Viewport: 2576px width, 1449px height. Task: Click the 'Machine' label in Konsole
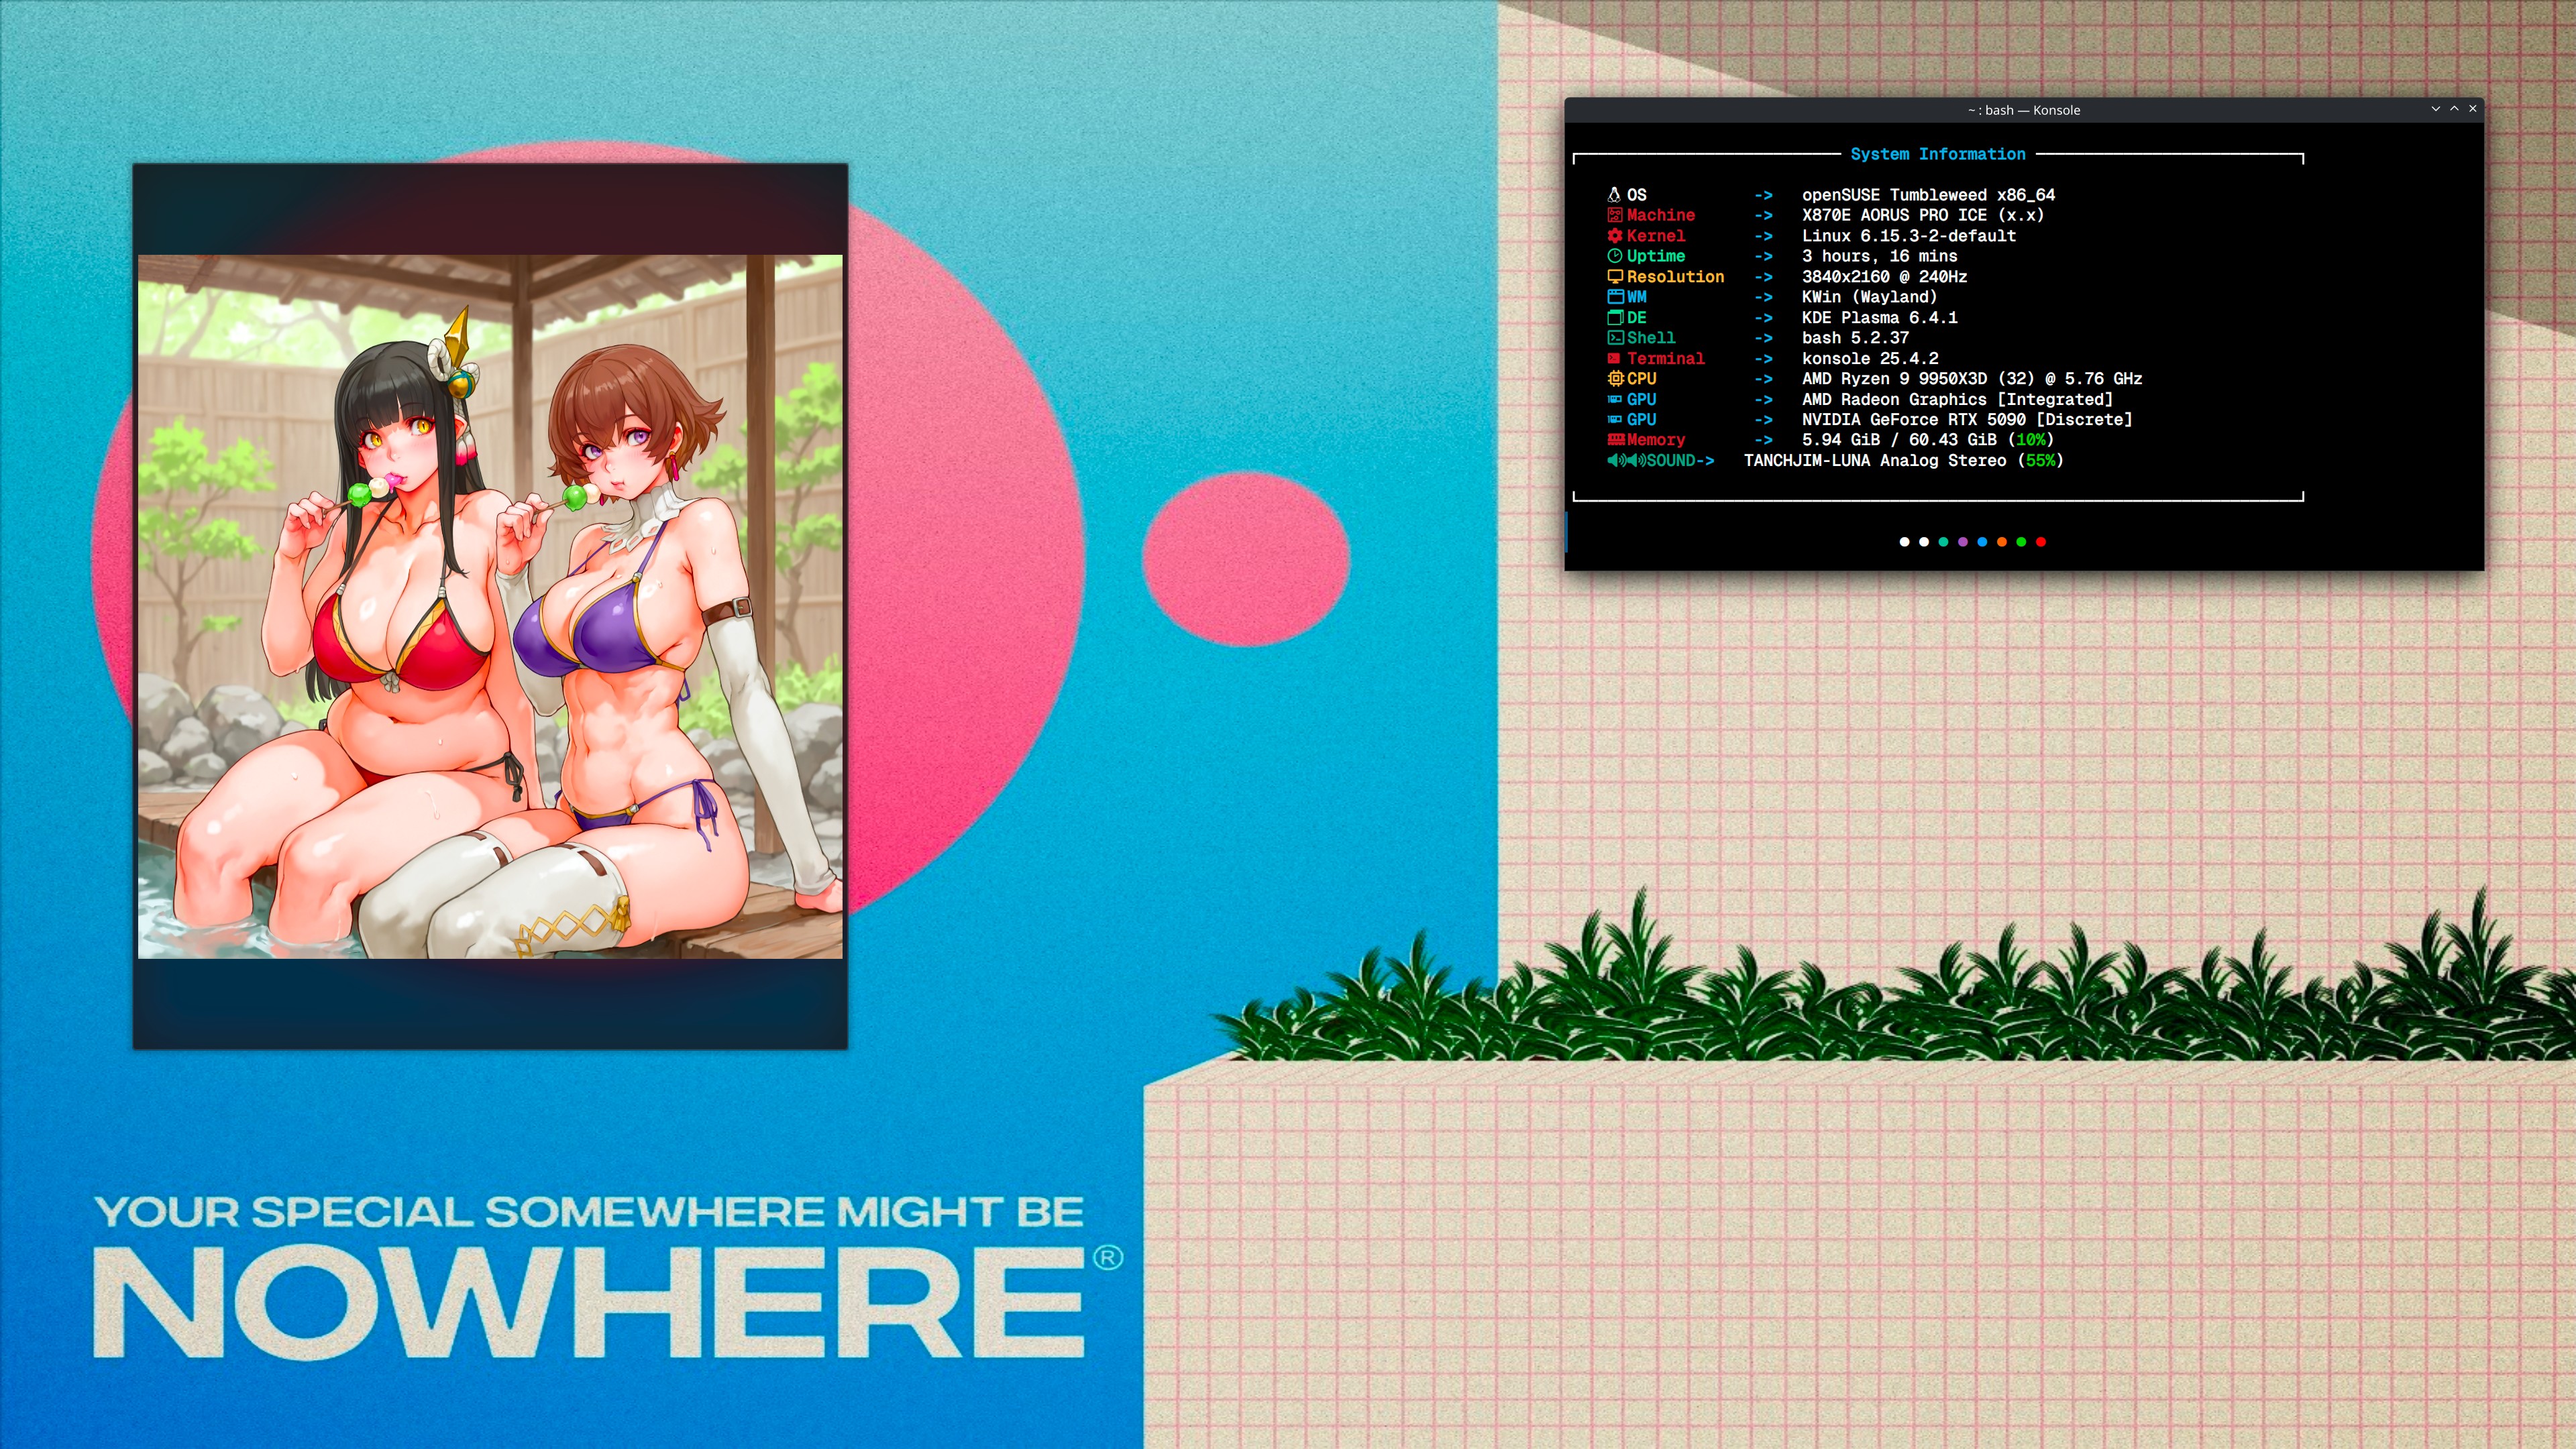tap(1660, 215)
